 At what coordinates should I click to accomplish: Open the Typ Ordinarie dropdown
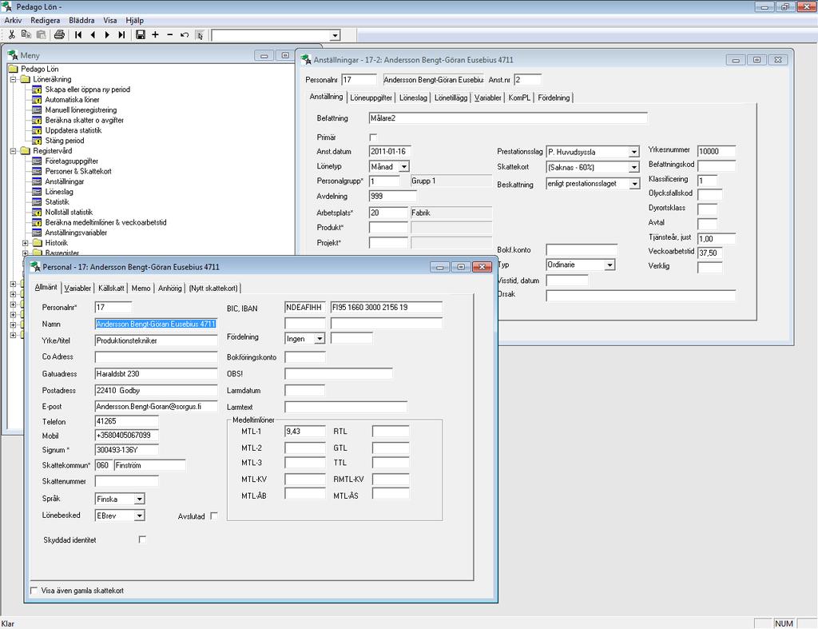pyautogui.click(x=610, y=265)
